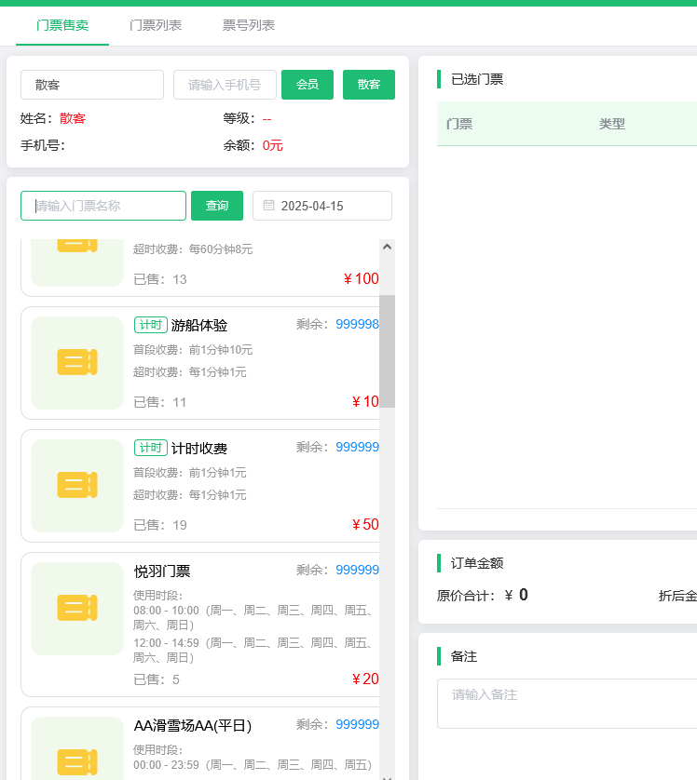Click the 会员 button

(307, 85)
